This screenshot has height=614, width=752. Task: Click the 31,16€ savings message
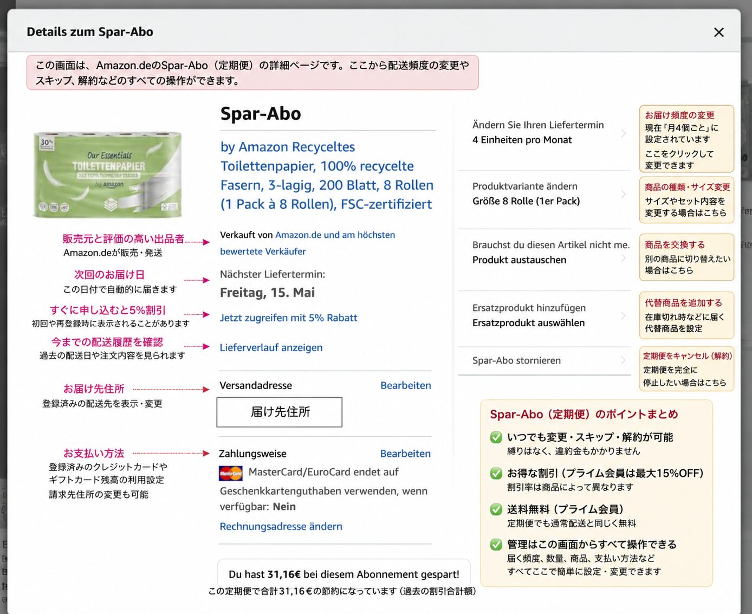(344, 574)
